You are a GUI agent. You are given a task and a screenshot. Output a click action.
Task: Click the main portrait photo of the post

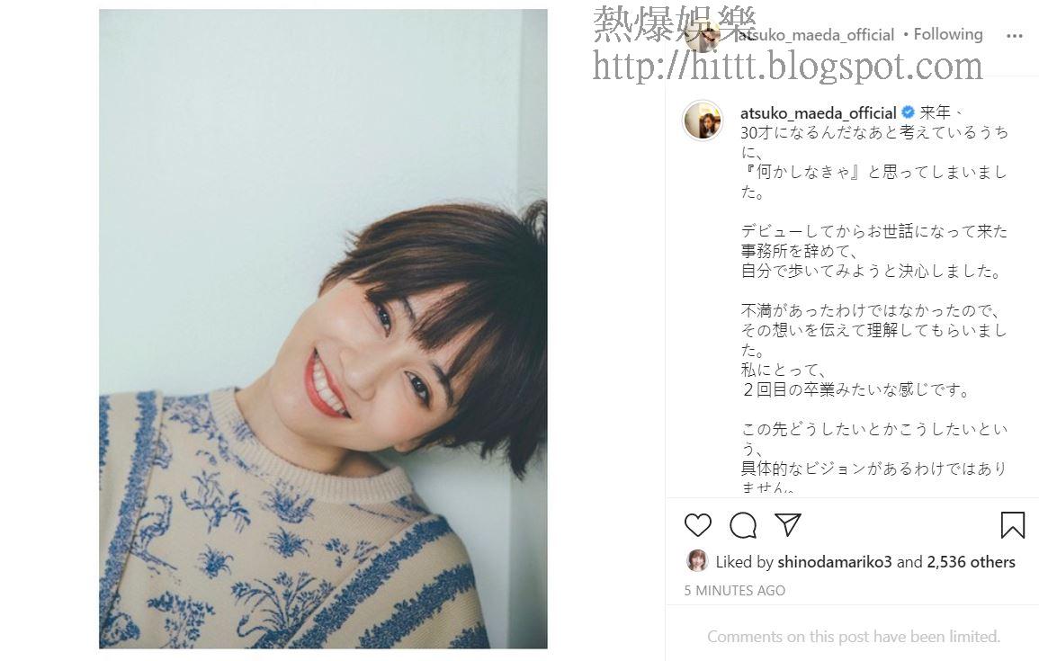pos(323,328)
